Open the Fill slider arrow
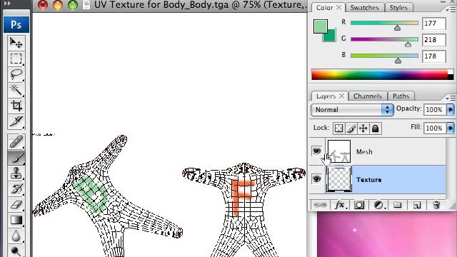Image resolution: width=457 pixels, height=257 pixels. coord(451,128)
